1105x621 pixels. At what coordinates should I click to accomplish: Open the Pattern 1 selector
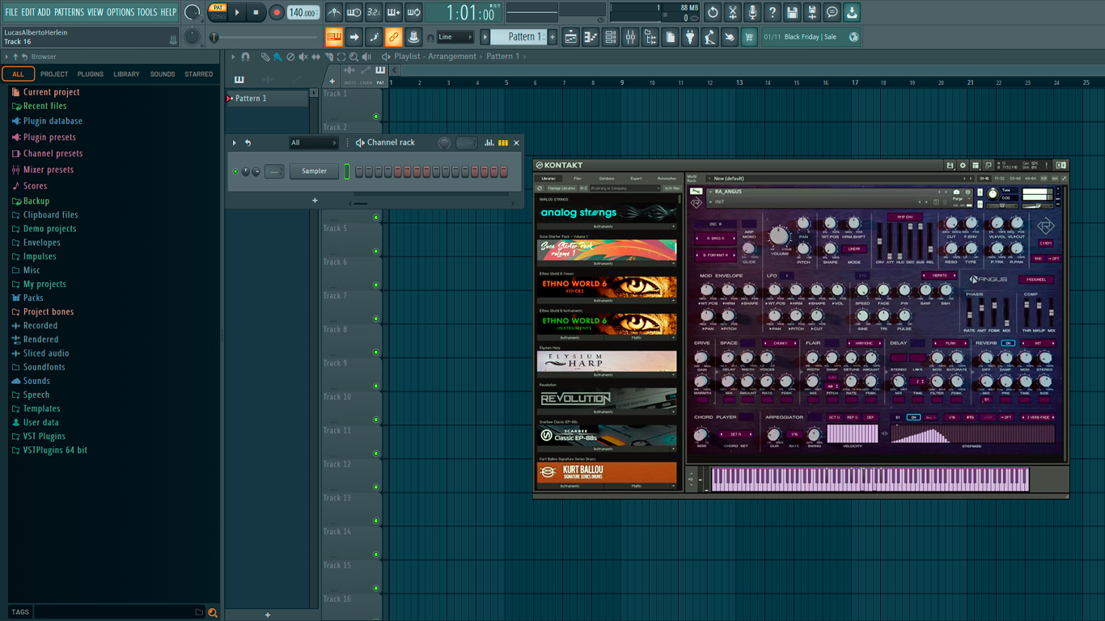tap(520, 37)
